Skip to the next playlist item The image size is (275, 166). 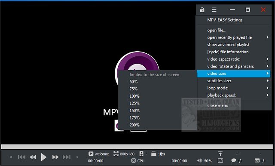point(67,157)
